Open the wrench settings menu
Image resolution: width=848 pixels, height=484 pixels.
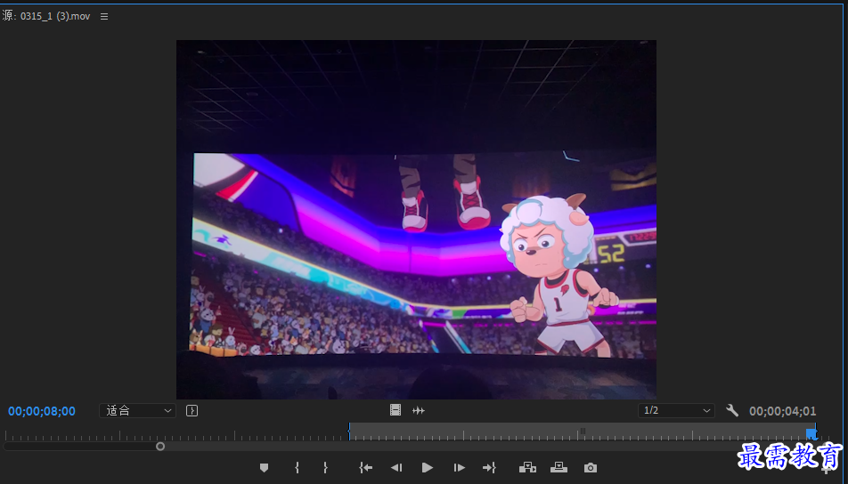pyautogui.click(x=731, y=410)
